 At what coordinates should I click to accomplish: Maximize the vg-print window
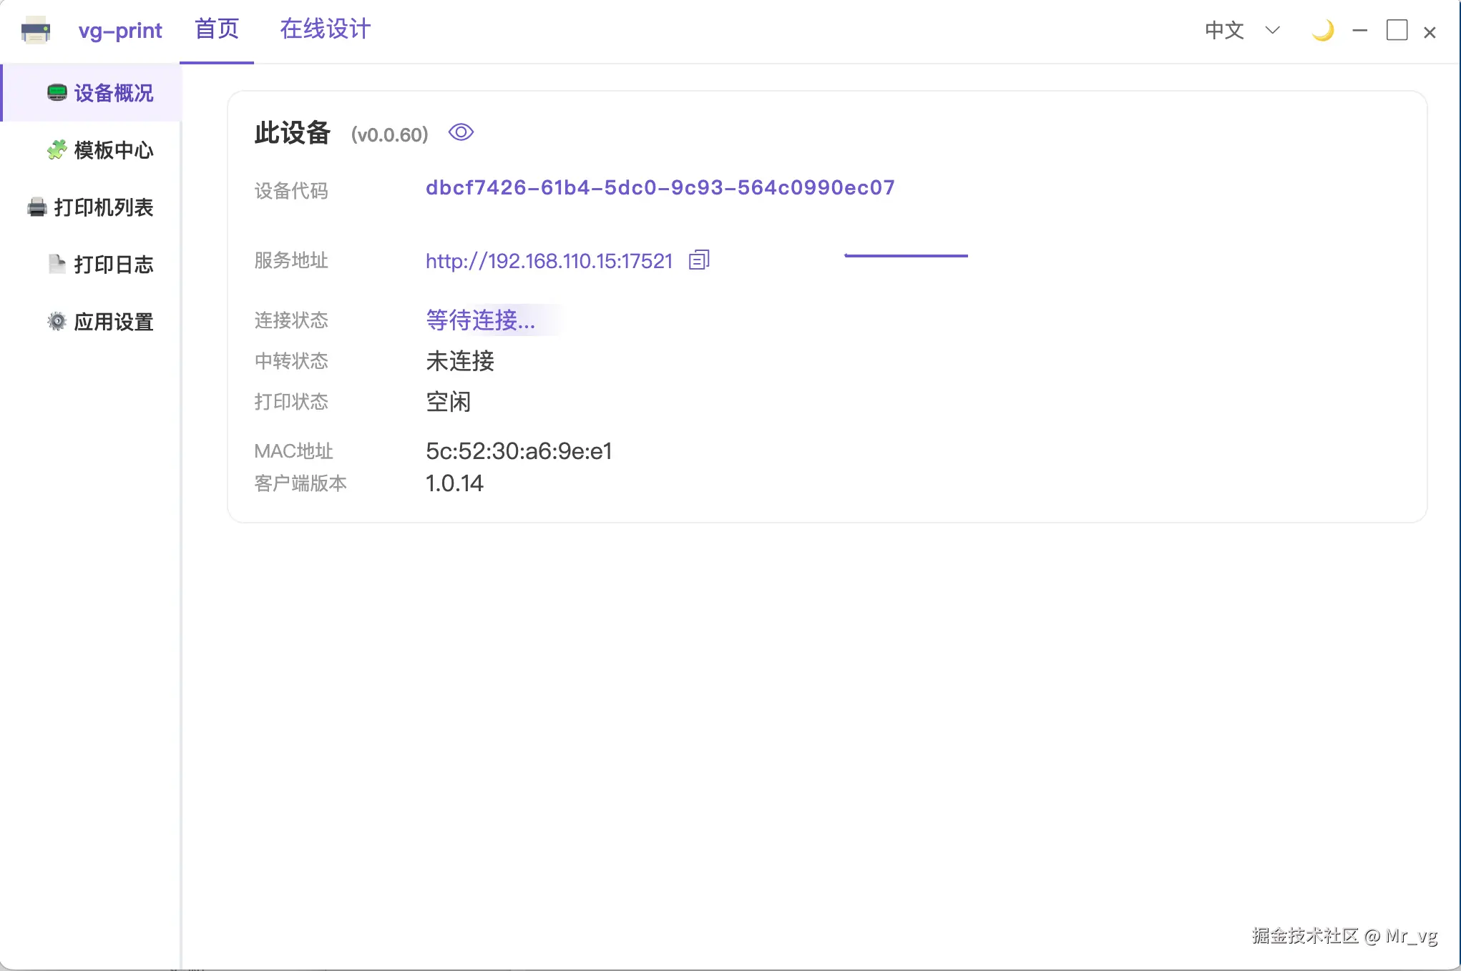(1397, 31)
